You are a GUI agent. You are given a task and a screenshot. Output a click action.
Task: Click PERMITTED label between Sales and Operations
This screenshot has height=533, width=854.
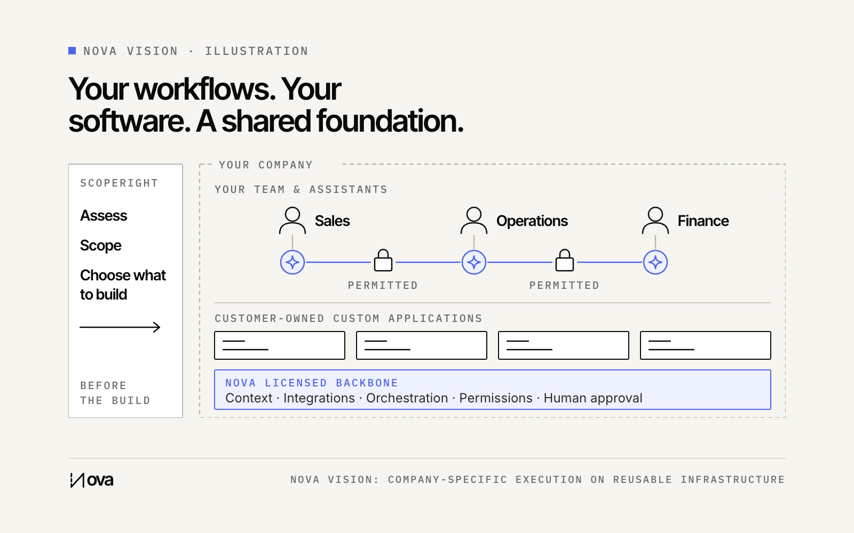click(383, 286)
